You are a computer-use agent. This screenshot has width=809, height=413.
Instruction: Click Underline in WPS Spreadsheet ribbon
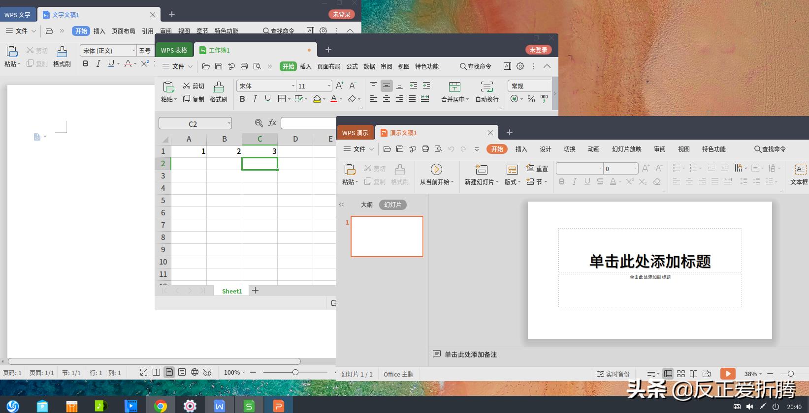click(x=268, y=99)
